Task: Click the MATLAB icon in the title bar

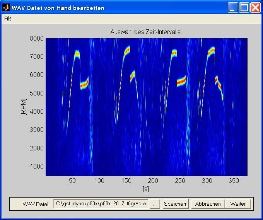Action: 6,7
